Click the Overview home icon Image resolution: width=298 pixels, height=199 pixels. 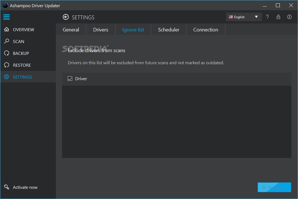pyautogui.click(x=7, y=29)
